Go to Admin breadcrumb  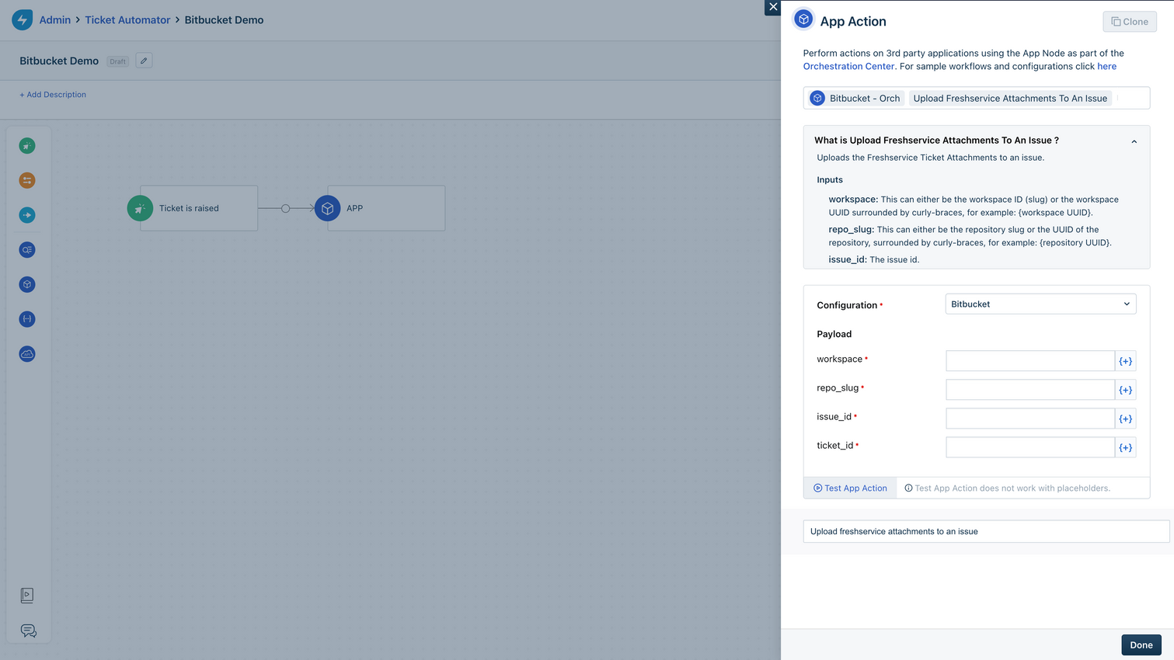point(55,20)
